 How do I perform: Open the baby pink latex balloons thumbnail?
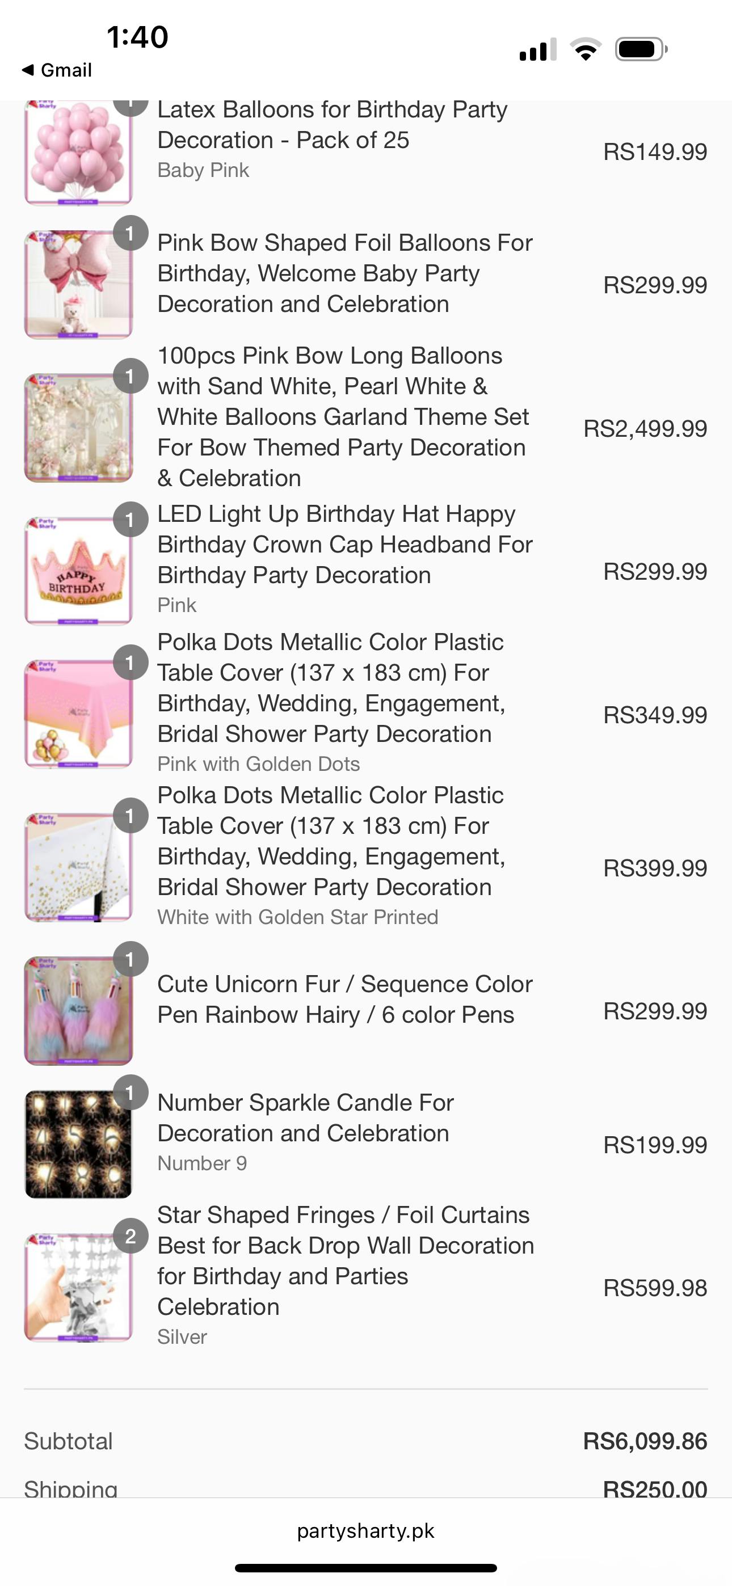pos(78,153)
